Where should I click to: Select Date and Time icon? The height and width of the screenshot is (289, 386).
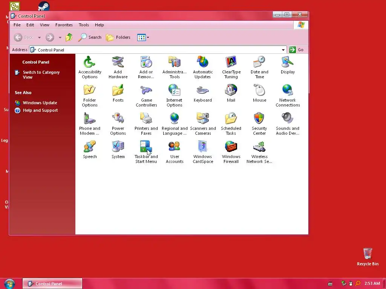coord(259,67)
